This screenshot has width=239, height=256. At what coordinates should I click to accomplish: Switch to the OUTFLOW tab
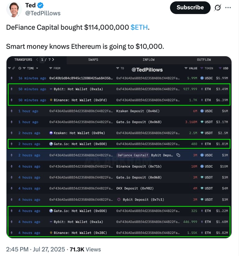click(204, 60)
